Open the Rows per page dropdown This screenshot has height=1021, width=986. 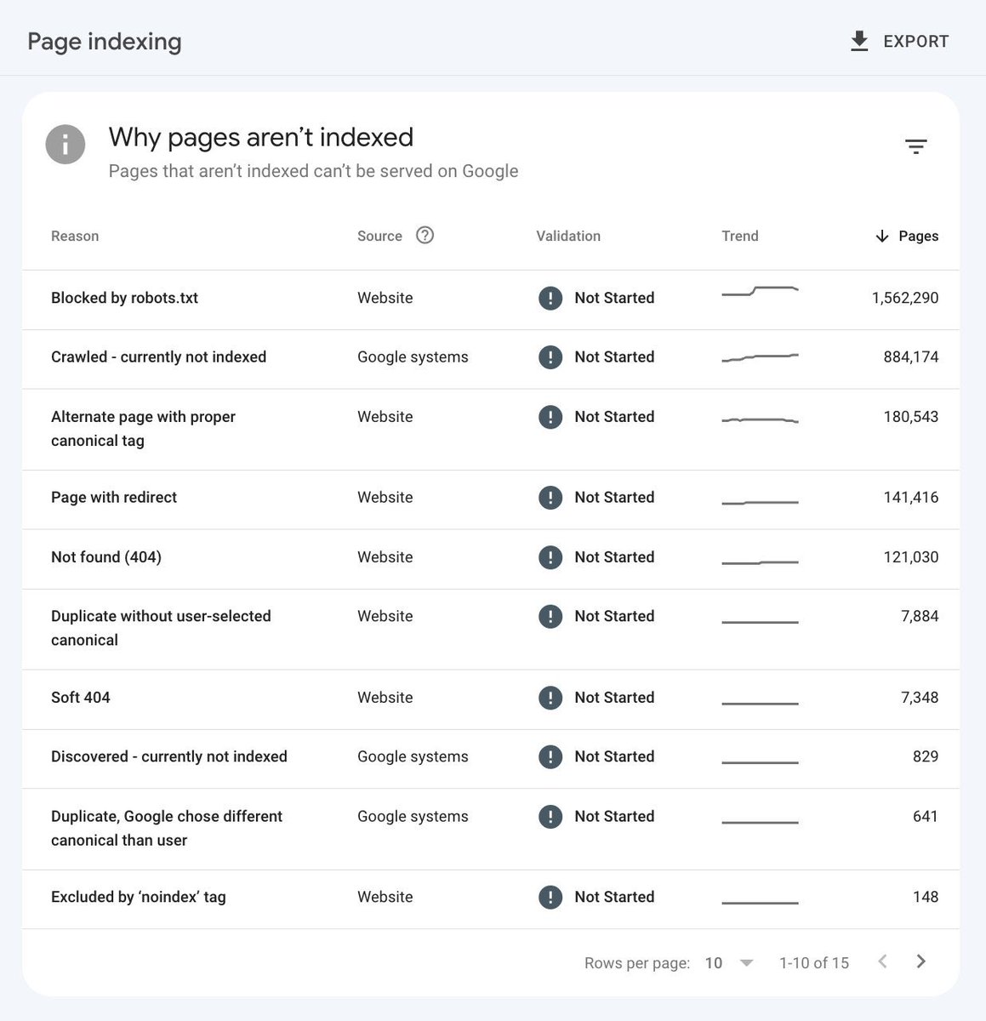[x=730, y=963]
